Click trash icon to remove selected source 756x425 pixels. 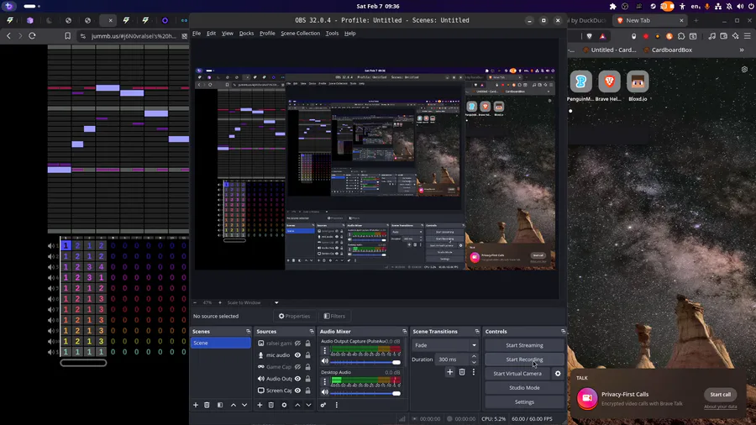(x=270, y=405)
